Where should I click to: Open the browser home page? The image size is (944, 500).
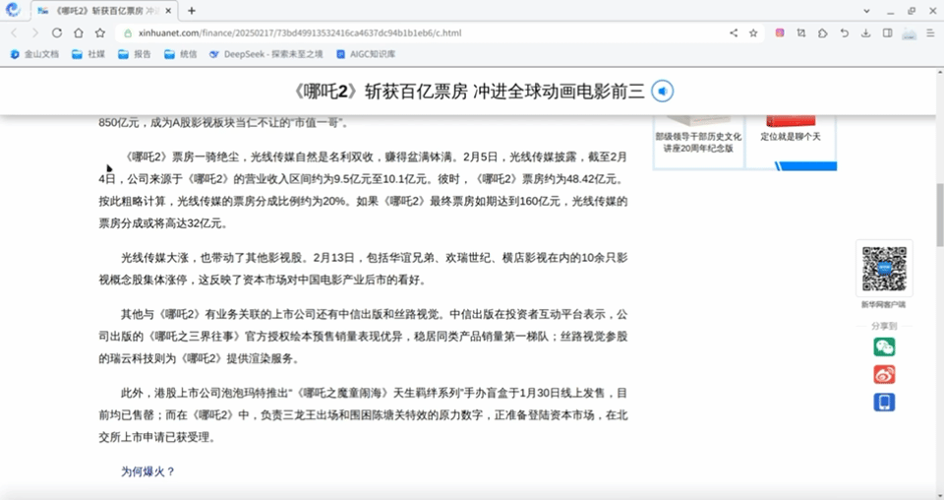coord(79,33)
